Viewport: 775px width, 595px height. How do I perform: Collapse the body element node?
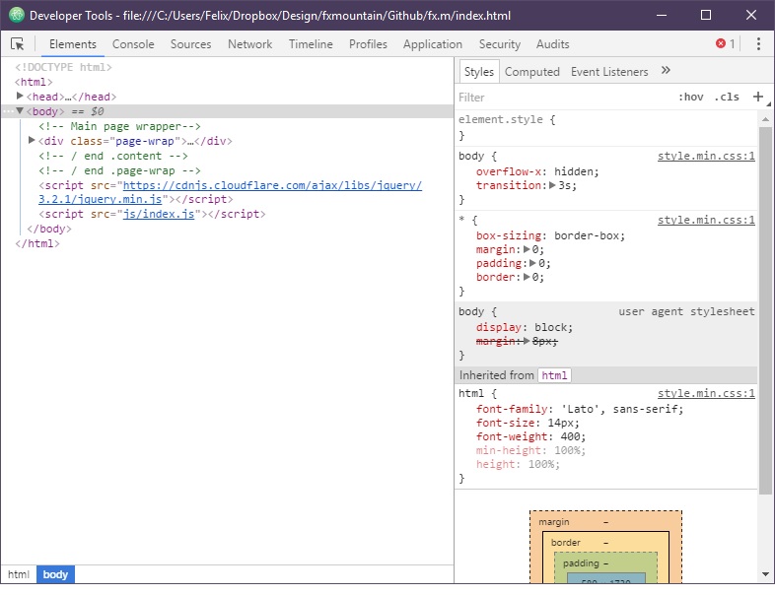[20, 110]
